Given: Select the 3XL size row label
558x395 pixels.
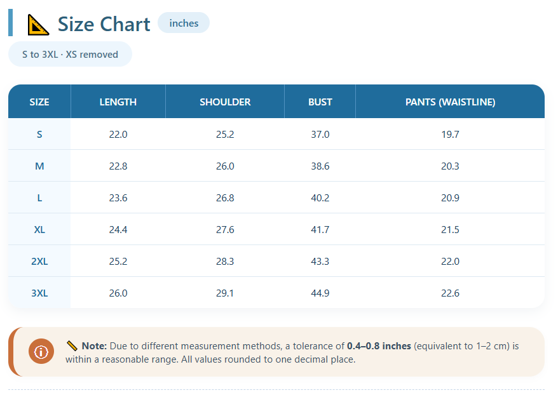Looking at the screenshot, I should [39, 293].
